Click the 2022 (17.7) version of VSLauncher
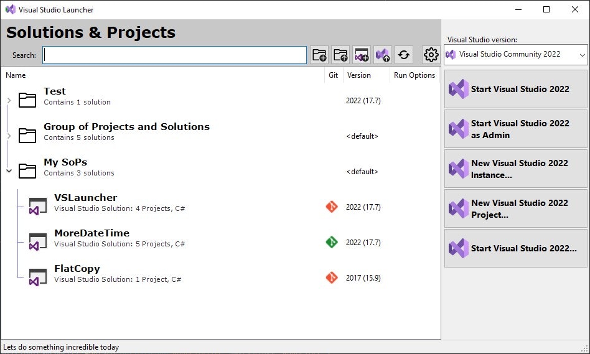This screenshot has width=590, height=354. [363, 207]
